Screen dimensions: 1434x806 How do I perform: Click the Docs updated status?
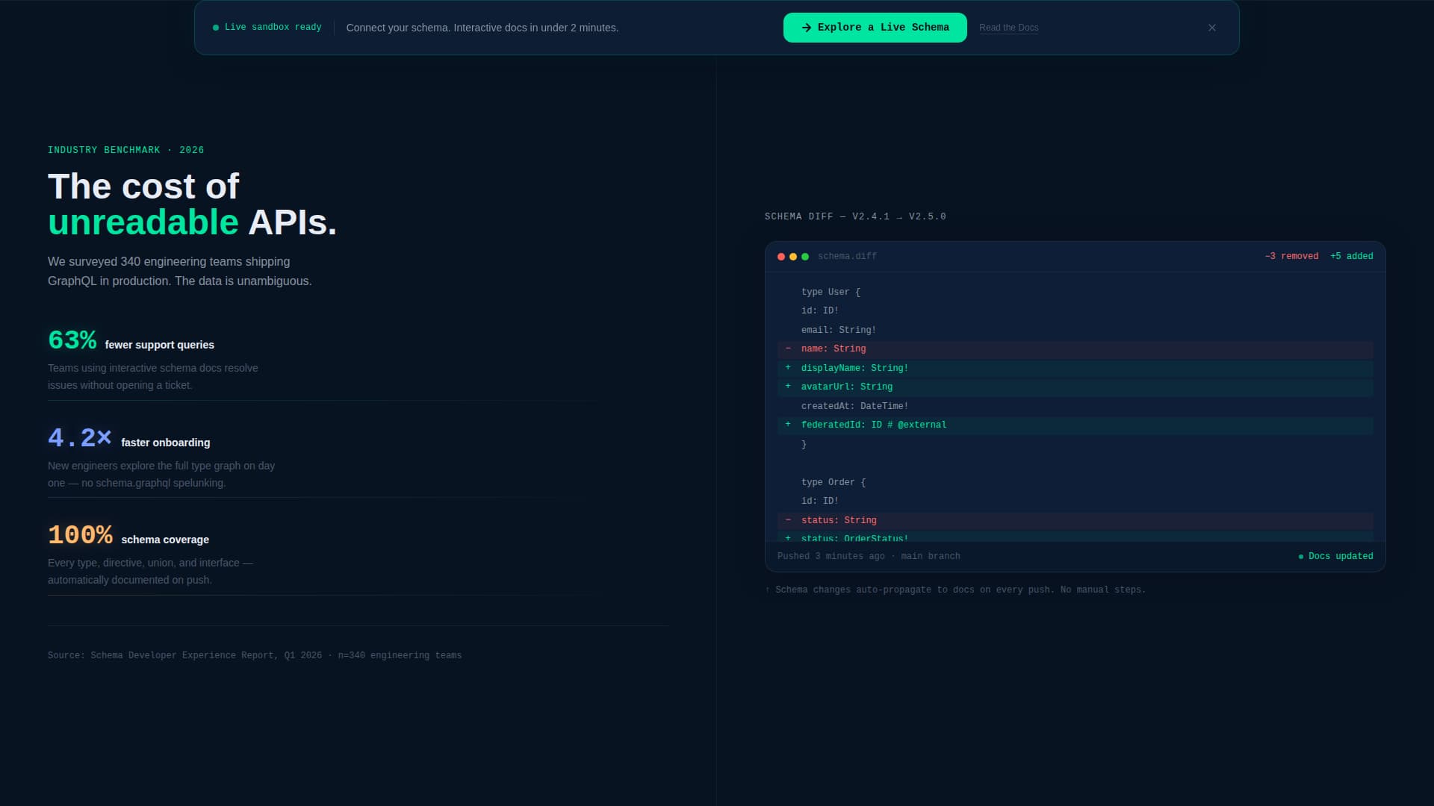1335,557
